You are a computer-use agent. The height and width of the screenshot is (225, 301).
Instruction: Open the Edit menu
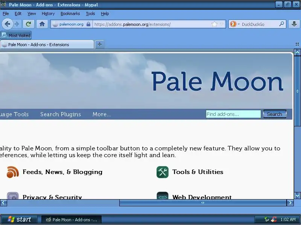[x=18, y=13]
